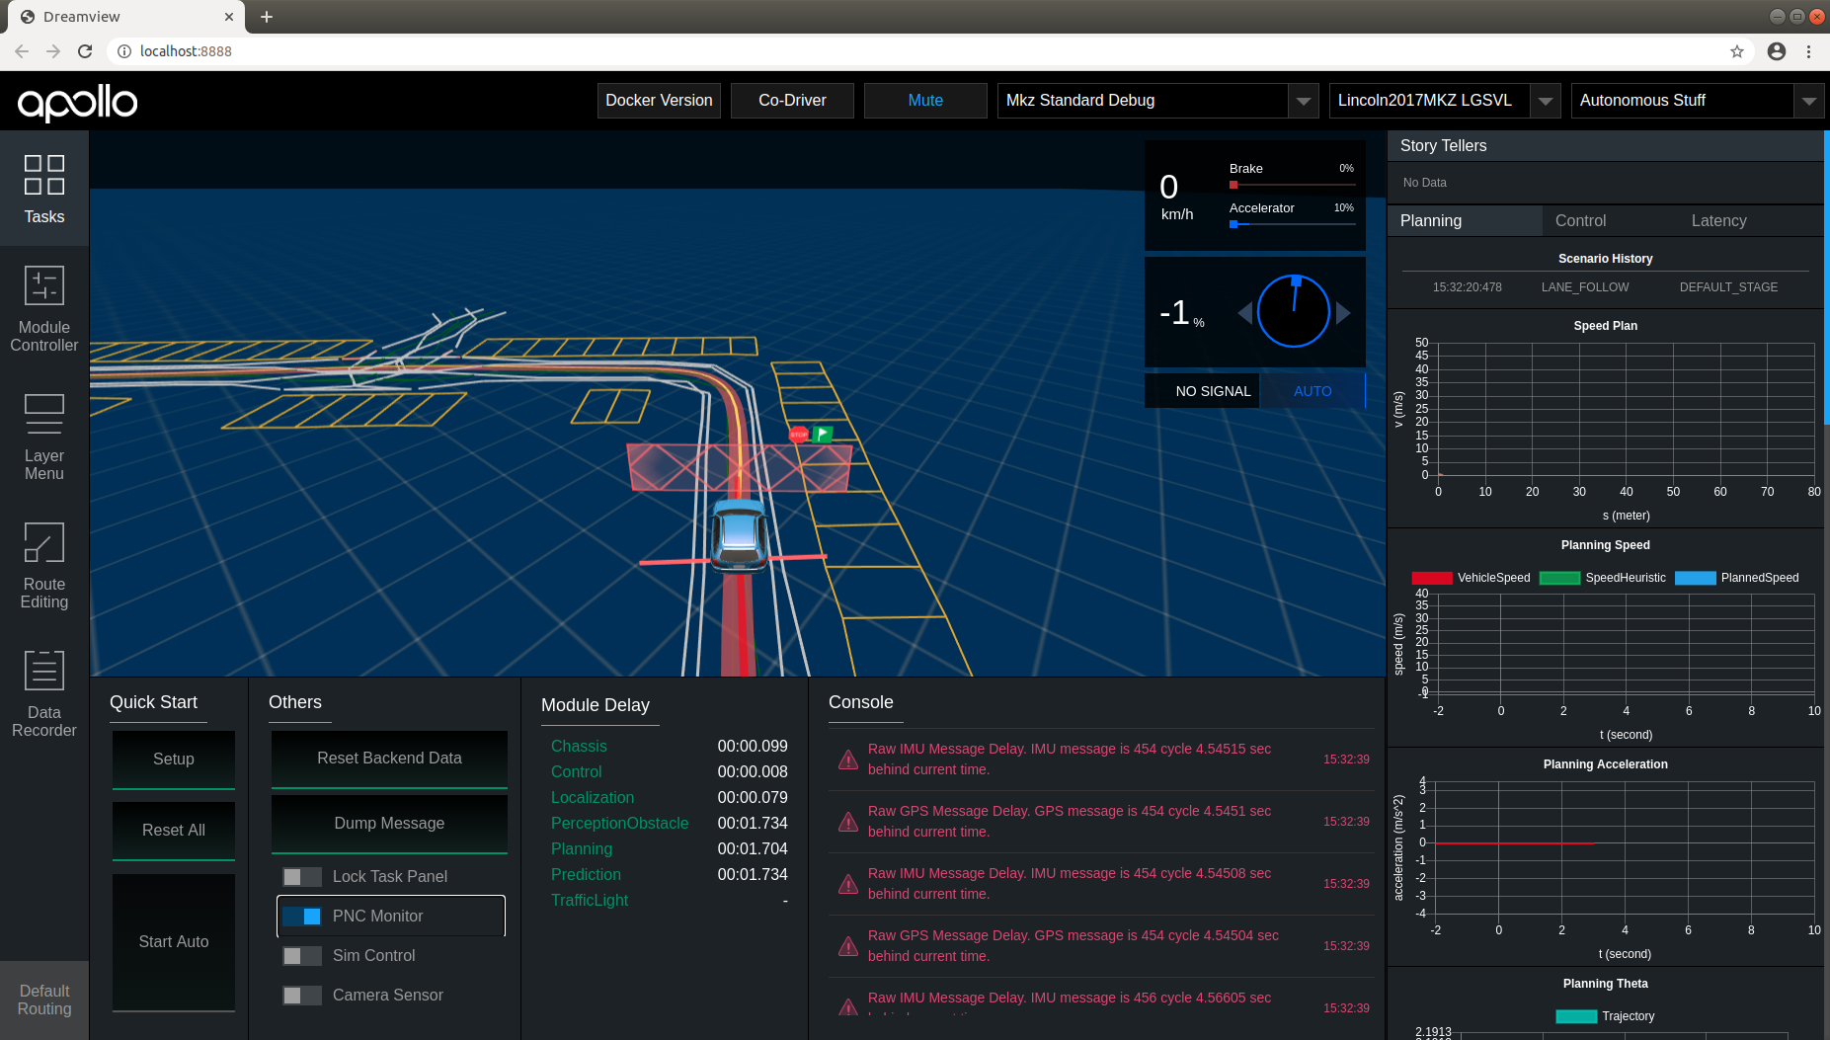The height and width of the screenshot is (1040, 1830).
Task: Disable the PNC Monitor toggle
Action: [302, 916]
